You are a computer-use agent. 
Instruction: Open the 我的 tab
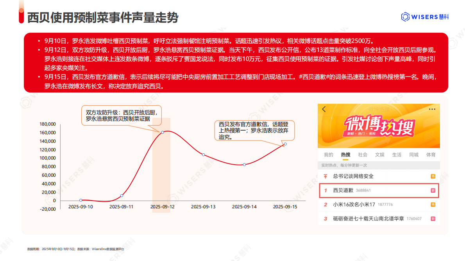[328, 154]
